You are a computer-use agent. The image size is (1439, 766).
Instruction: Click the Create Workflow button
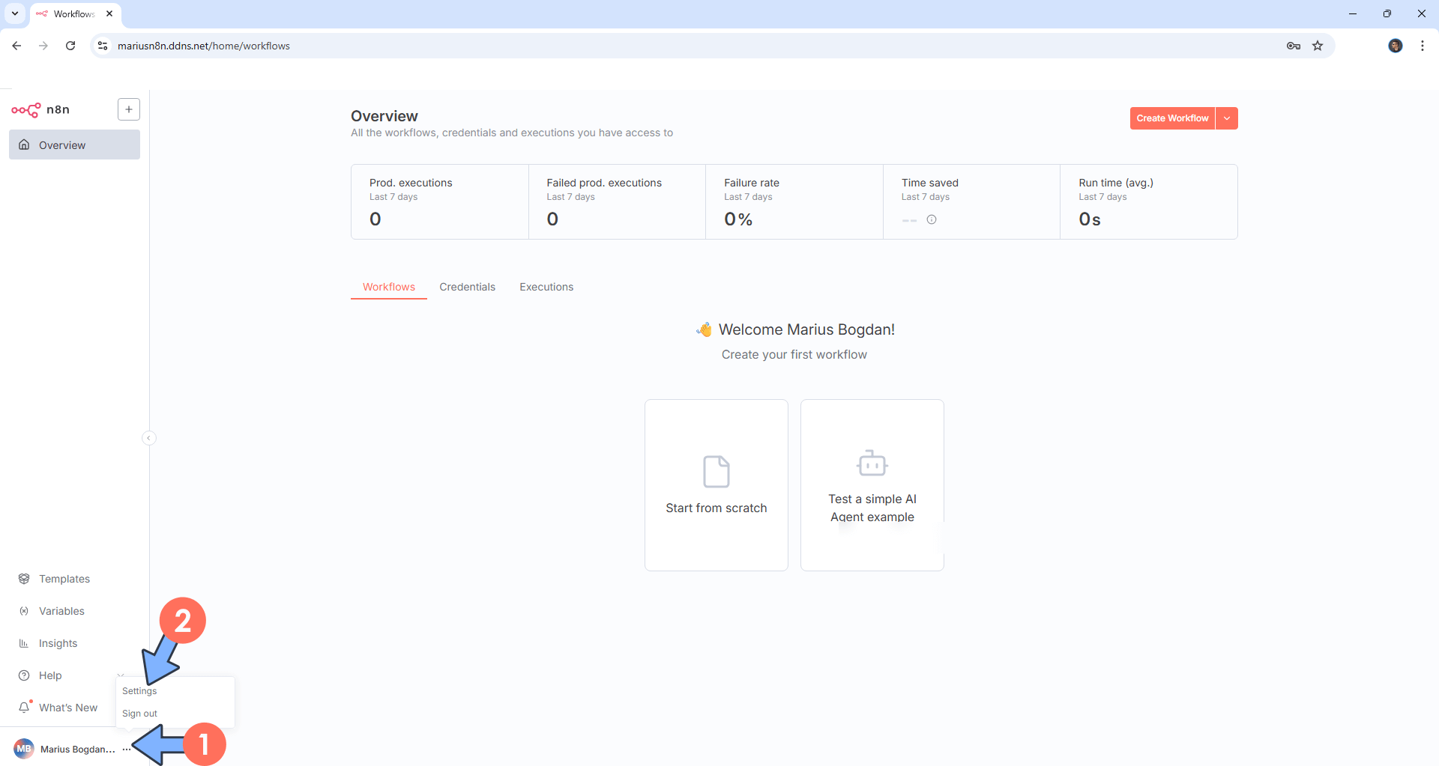(x=1172, y=118)
